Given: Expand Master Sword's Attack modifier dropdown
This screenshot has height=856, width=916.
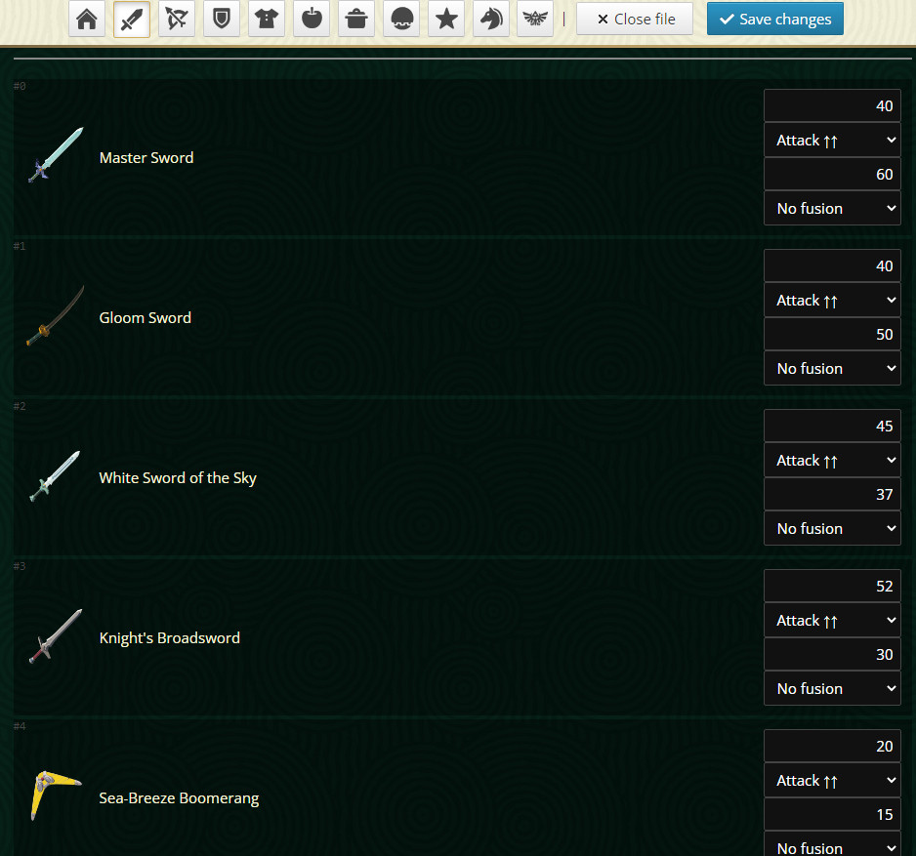Looking at the screenshot, I should 832,141.
